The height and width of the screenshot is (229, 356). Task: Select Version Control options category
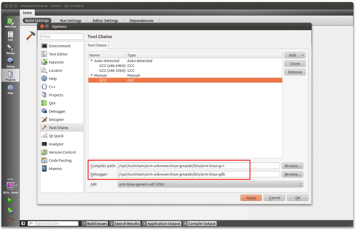(x=62, y=152)
